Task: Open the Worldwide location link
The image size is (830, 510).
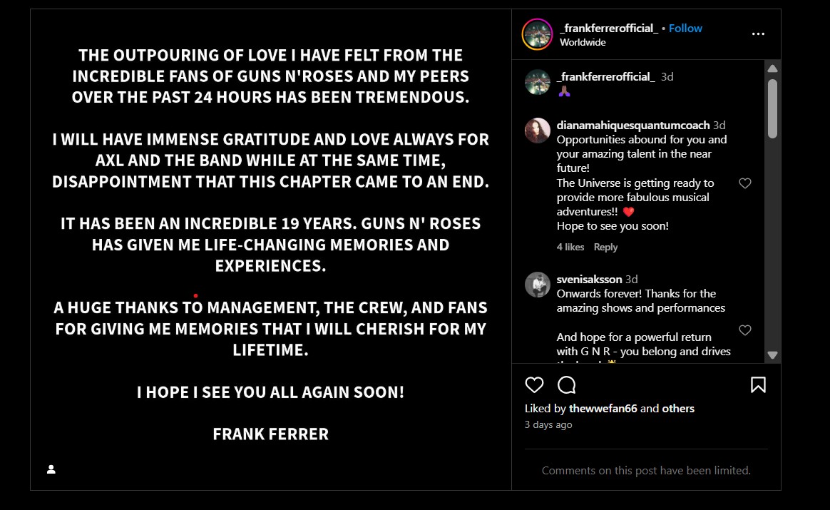Action: tap(583, 42)
